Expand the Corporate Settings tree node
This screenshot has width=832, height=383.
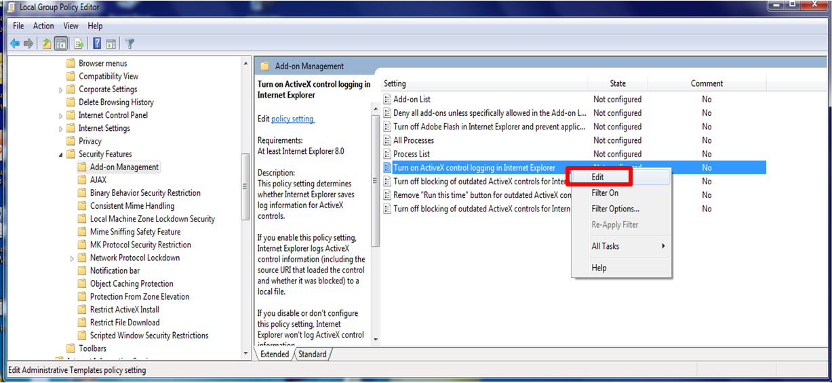[x=61, y=89]
